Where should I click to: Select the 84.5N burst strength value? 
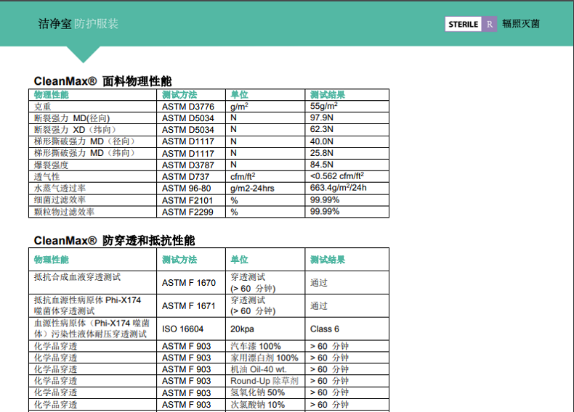coord(321,165)
